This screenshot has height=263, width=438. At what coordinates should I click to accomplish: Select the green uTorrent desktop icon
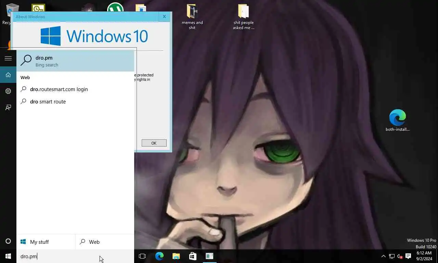pos(115,7)
